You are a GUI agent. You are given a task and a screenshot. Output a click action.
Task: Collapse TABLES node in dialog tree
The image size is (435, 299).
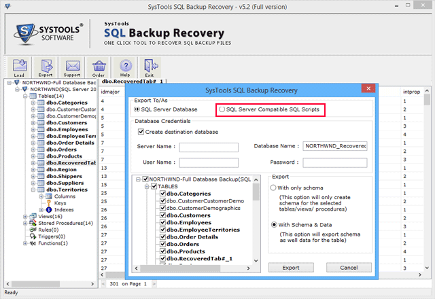coord(147,186)
